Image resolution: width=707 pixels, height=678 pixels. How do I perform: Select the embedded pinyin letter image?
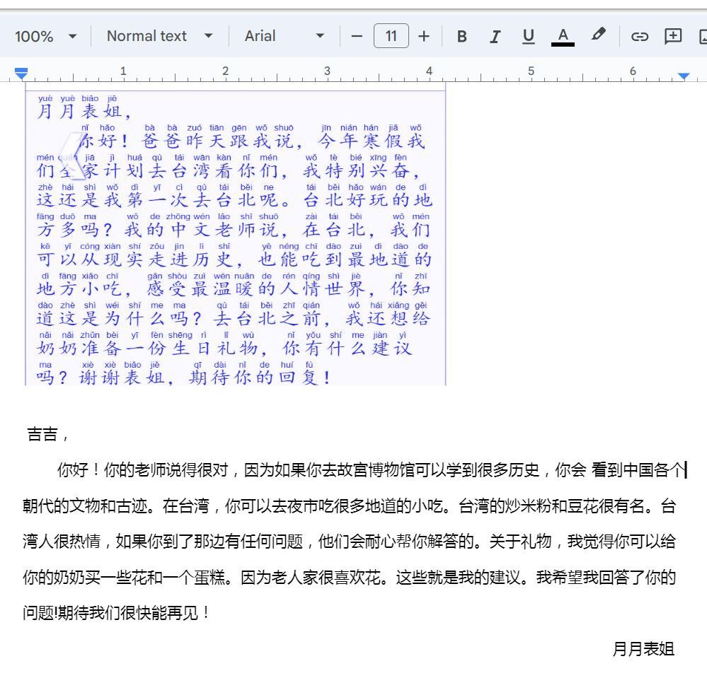235,233
